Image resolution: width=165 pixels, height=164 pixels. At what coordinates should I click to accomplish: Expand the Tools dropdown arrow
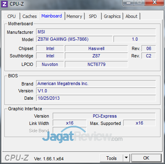tap(126, 158)
